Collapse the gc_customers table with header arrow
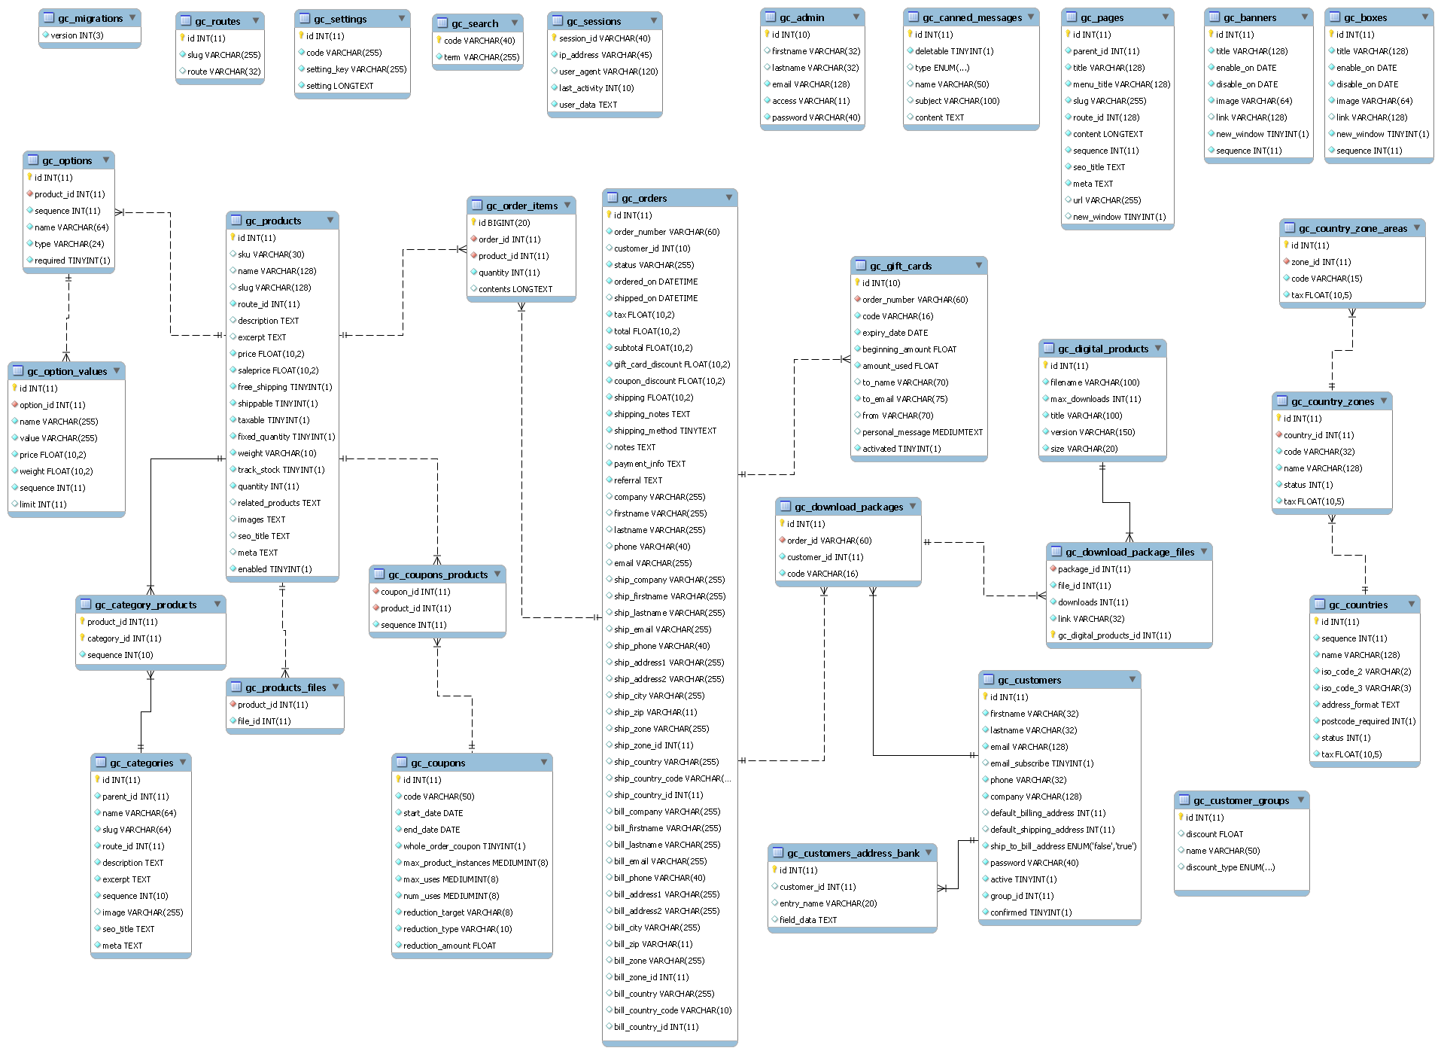The width and height of the screenshot is (1441, 1054). click(1132, 680)
